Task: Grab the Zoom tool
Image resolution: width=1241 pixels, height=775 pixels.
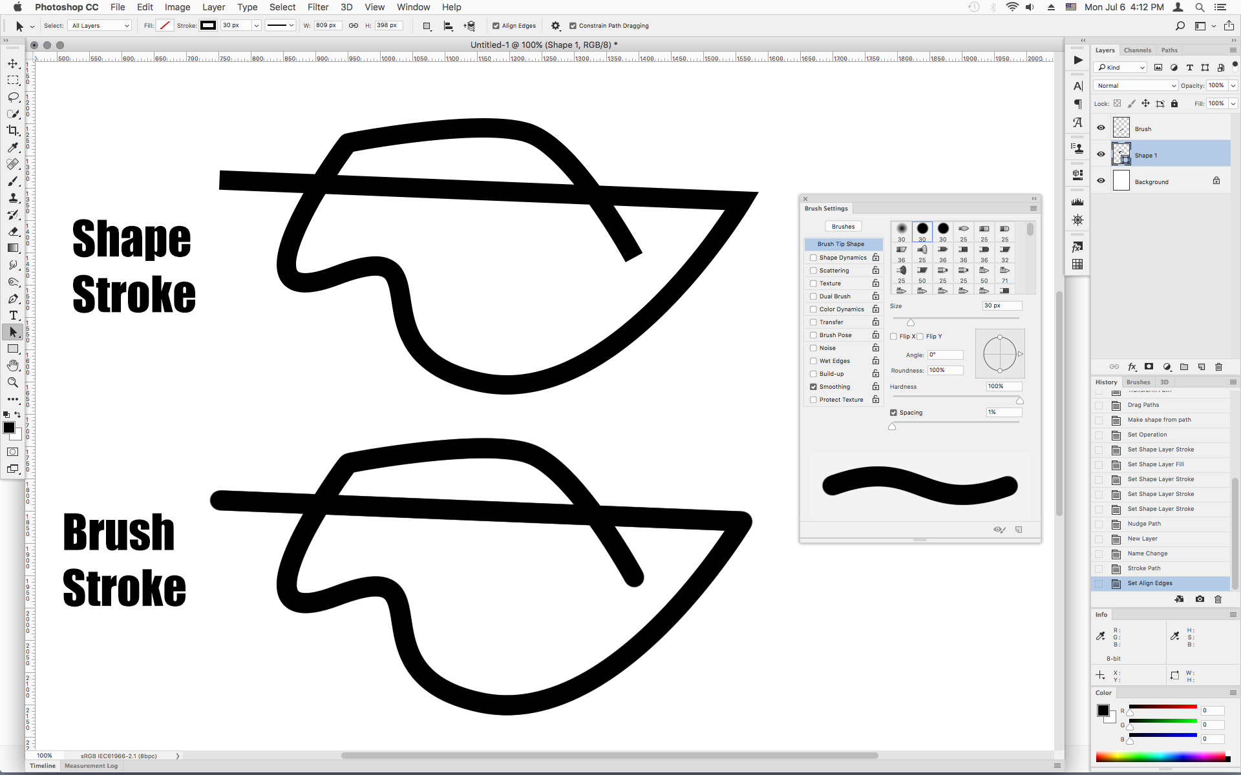Action: coord(13,382)
